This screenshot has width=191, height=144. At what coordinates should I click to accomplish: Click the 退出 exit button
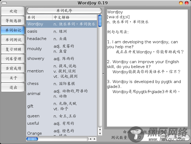[13, 87]
